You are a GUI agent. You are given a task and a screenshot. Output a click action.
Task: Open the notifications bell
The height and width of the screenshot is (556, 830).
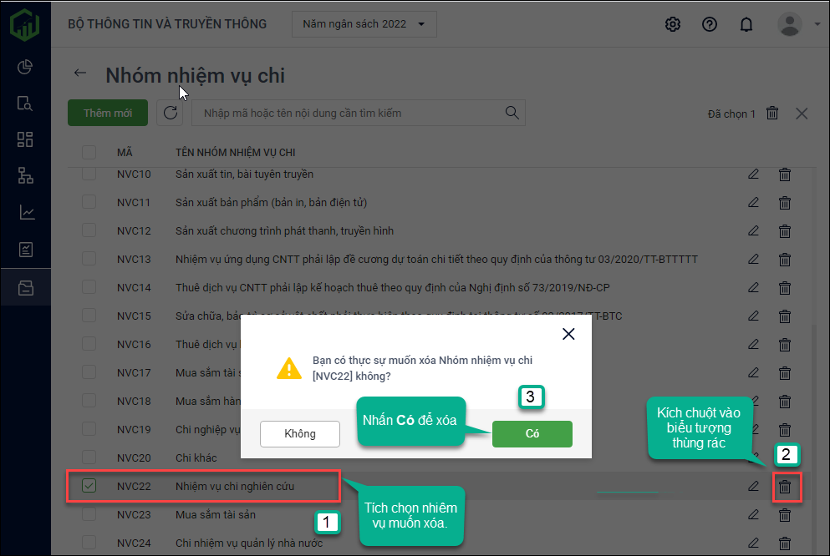pyautogui.click(x=746, y=24)
